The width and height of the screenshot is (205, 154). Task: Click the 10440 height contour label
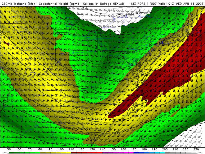coord(111,113)
